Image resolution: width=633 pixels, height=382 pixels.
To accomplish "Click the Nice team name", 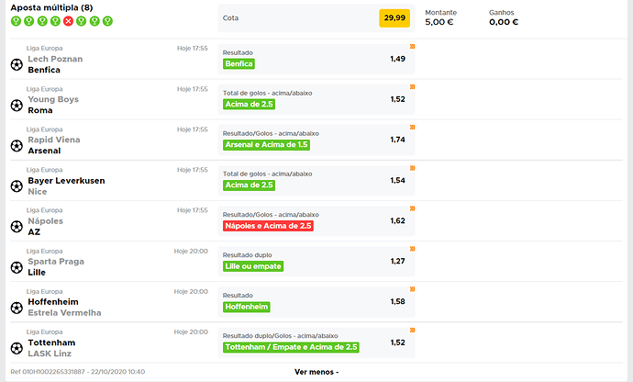I will pos(38,192).
